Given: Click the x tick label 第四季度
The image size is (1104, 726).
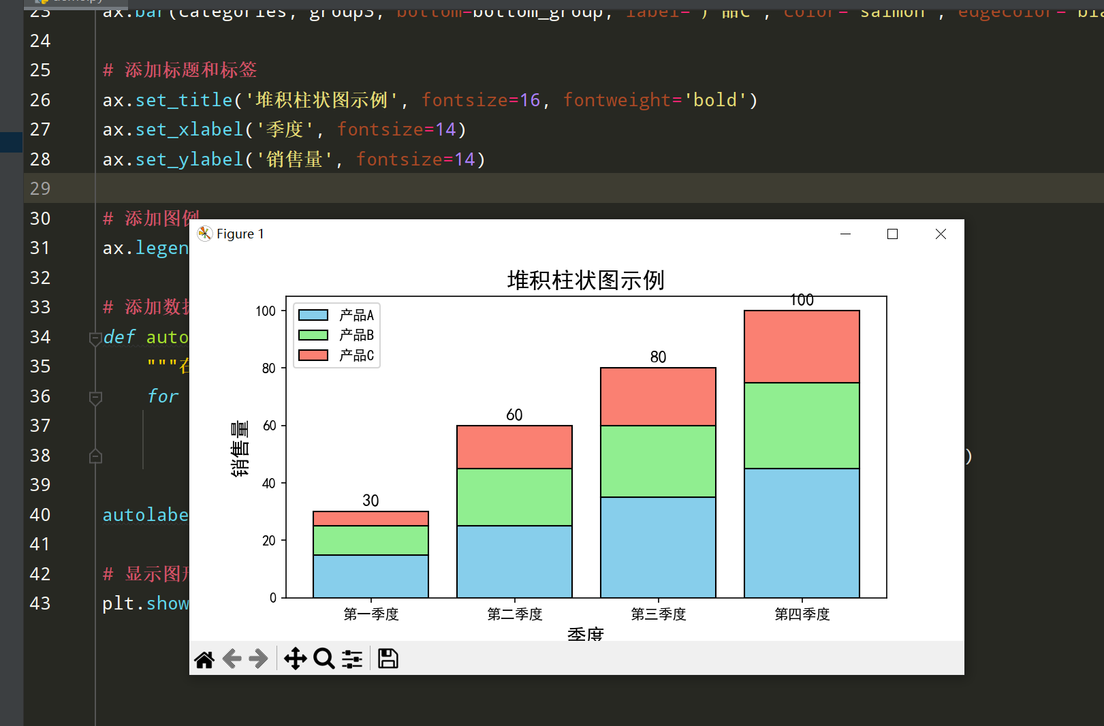Looking at the screenshot, I should point(802,614).
